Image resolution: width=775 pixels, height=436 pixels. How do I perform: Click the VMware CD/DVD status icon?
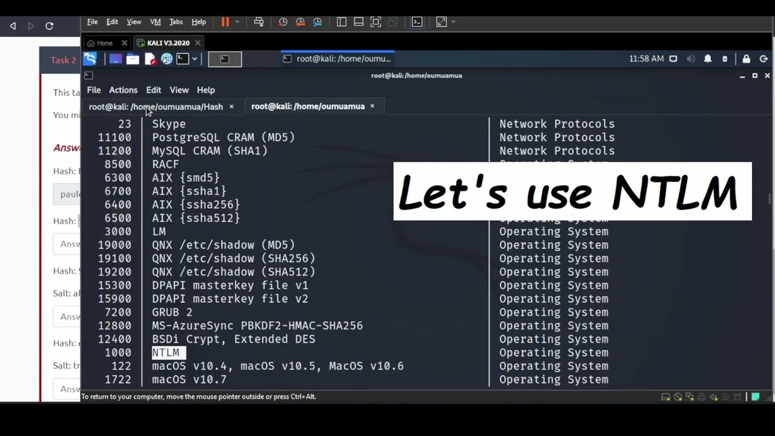click(x=678, y=397)
